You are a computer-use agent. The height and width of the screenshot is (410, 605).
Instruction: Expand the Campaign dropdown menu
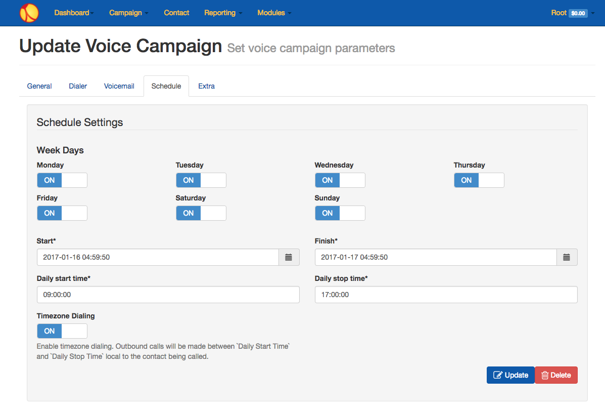click(x=128, y=13)
